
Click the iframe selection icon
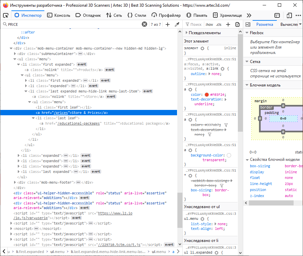pos(277,15)
